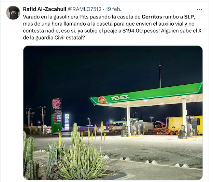213x182 pixels.
Task: Click the tall light pole in photo
Action: (x=160, y=75)
